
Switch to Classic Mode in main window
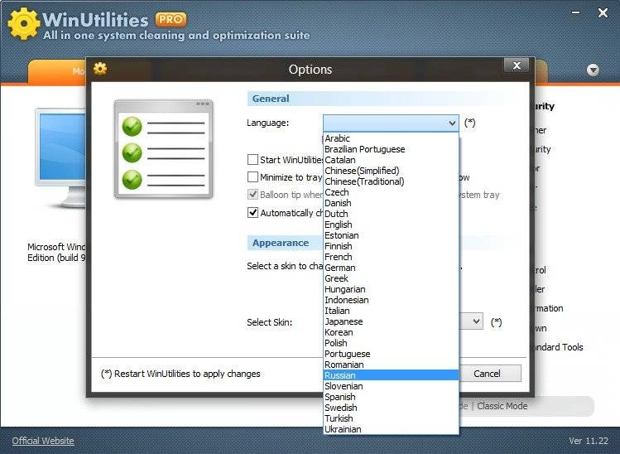pyautogui.click(x=502, y=406)
